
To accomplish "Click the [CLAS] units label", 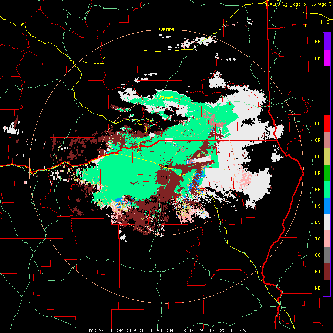I will point(313,26).
